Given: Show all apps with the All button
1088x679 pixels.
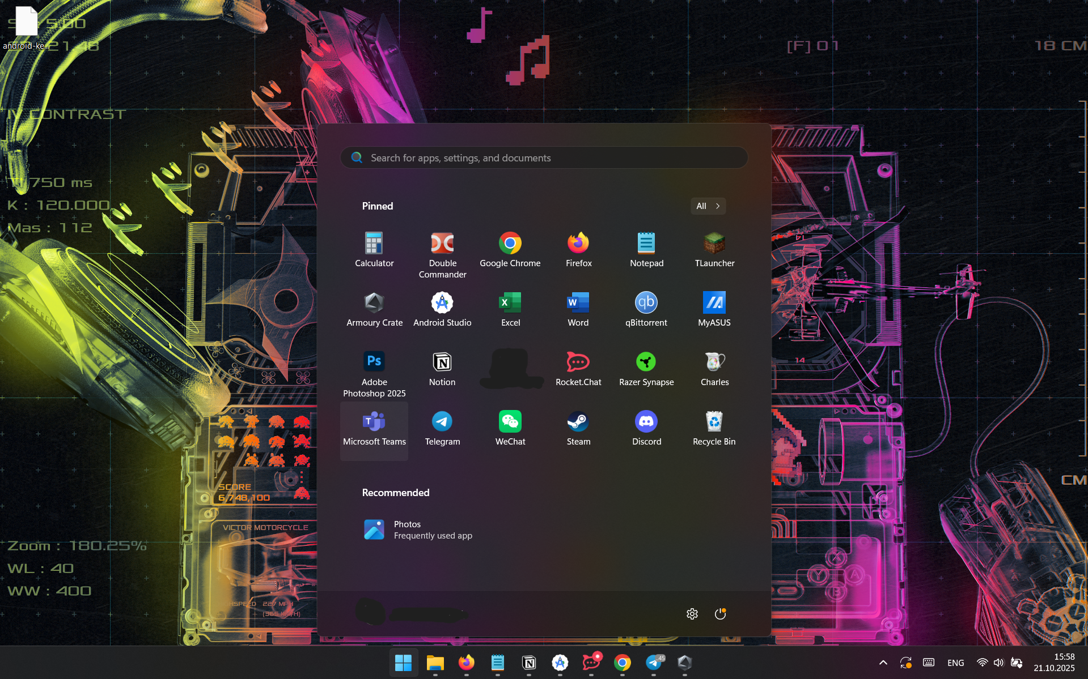Looking at the screenshot, I should tap(708, 206).
